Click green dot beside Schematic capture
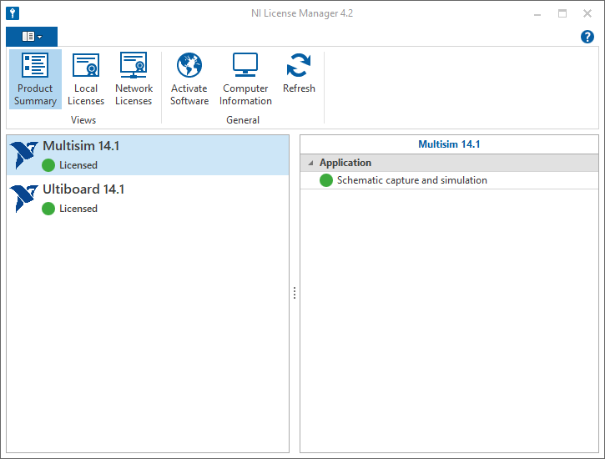 point(326,180)
